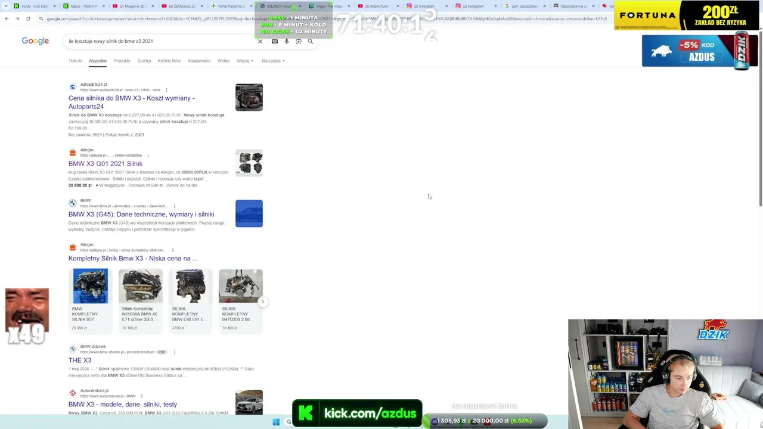
Task: Switch to the Azdus - Watch tab
Action: pyautogui.click(x=84, y=6)
